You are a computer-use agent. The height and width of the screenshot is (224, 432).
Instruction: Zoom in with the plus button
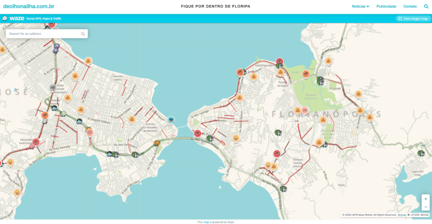[x=426, y=198]
